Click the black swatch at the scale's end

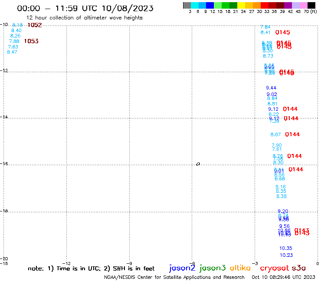tap(311, 5)
